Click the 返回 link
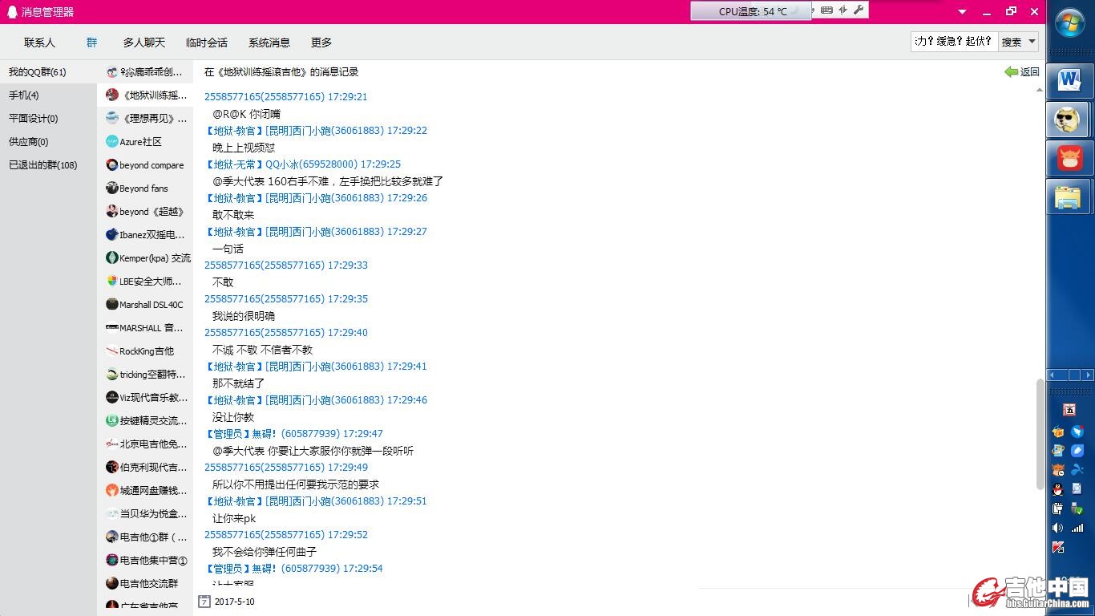The width and height of the screenshot is (1095, 616). (x=1029, y=72)
